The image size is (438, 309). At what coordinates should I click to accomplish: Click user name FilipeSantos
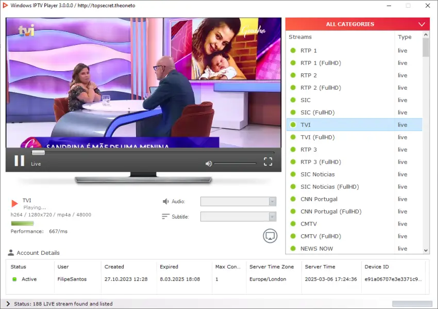[72, 279]
